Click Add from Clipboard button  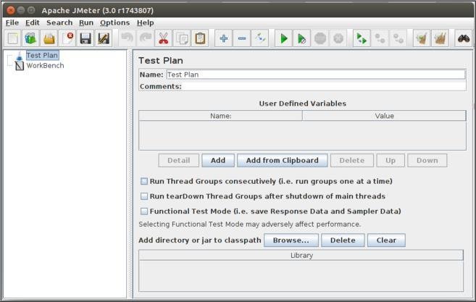pos(283,160)
